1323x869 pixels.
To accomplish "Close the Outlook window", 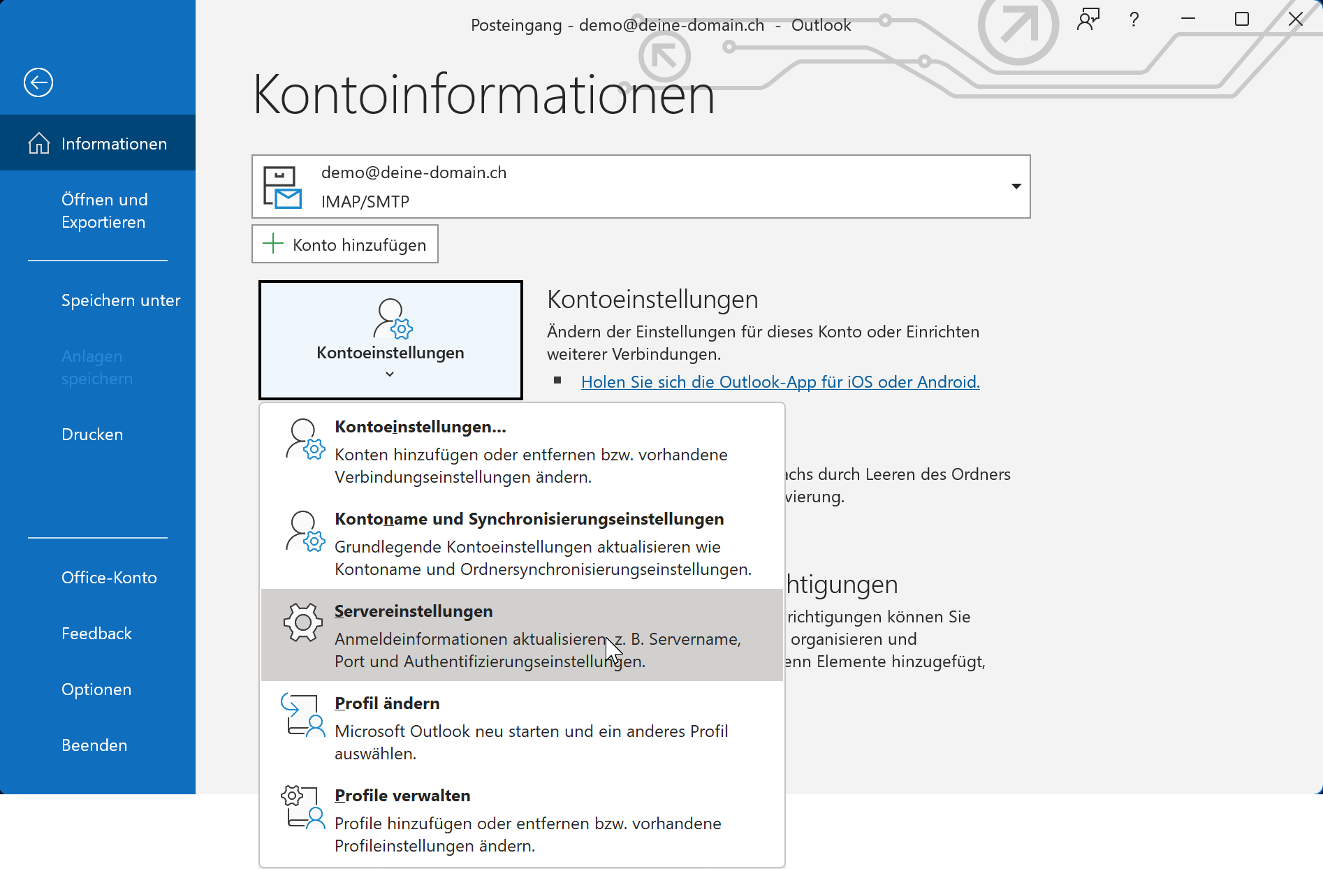I will [x=1296, y=19].
